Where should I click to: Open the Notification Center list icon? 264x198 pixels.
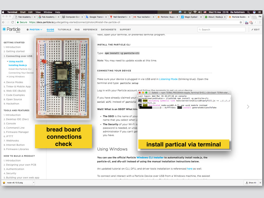[x=259, y=12]
